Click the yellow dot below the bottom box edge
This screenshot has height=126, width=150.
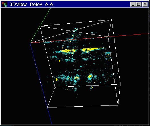92,87
